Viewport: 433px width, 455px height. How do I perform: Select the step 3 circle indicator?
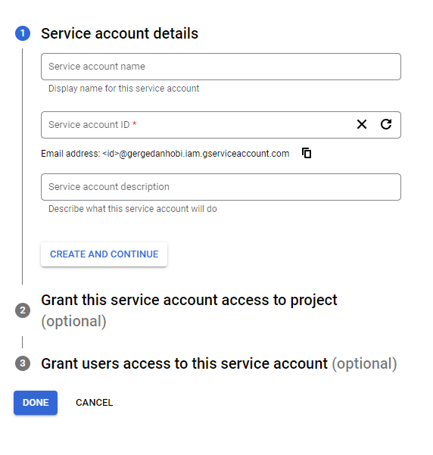click(23, 363)
